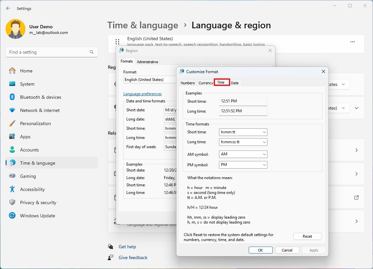Open Network & internet settings
This screenshot has width=373, height=269.
point(40,110)
